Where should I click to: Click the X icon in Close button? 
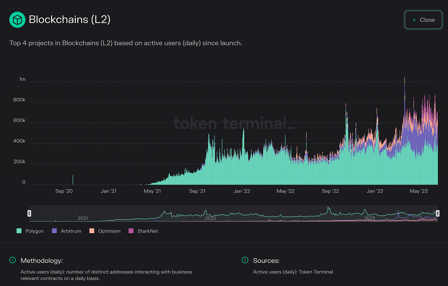pyautogui.click(x=414, y=20)
